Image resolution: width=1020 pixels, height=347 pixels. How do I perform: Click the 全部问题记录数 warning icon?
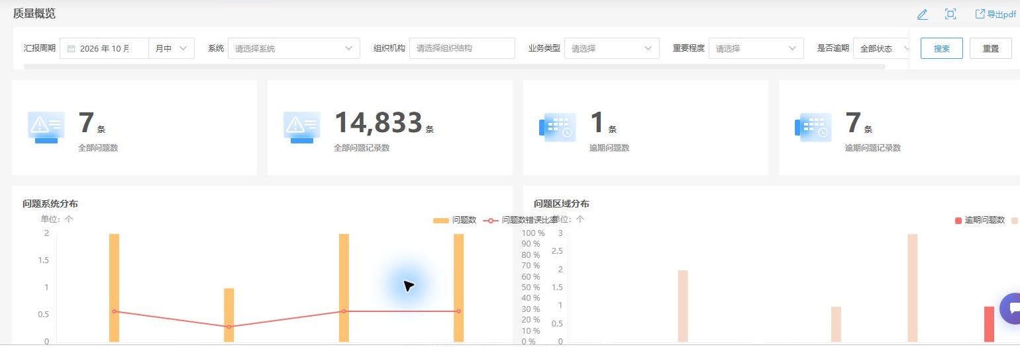(x=302, y=128)
